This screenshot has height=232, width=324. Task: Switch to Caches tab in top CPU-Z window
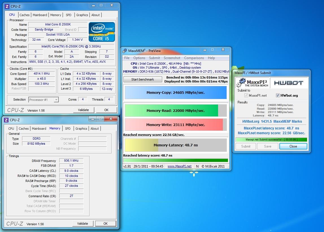pyautogui.click(x=25, y=15)
